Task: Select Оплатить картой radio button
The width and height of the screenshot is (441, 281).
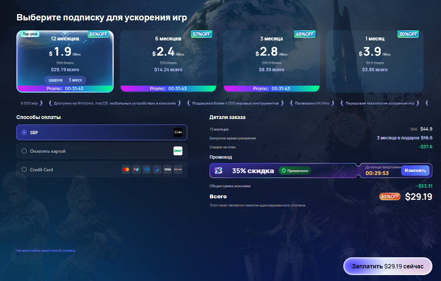Action: coord(24,151)
